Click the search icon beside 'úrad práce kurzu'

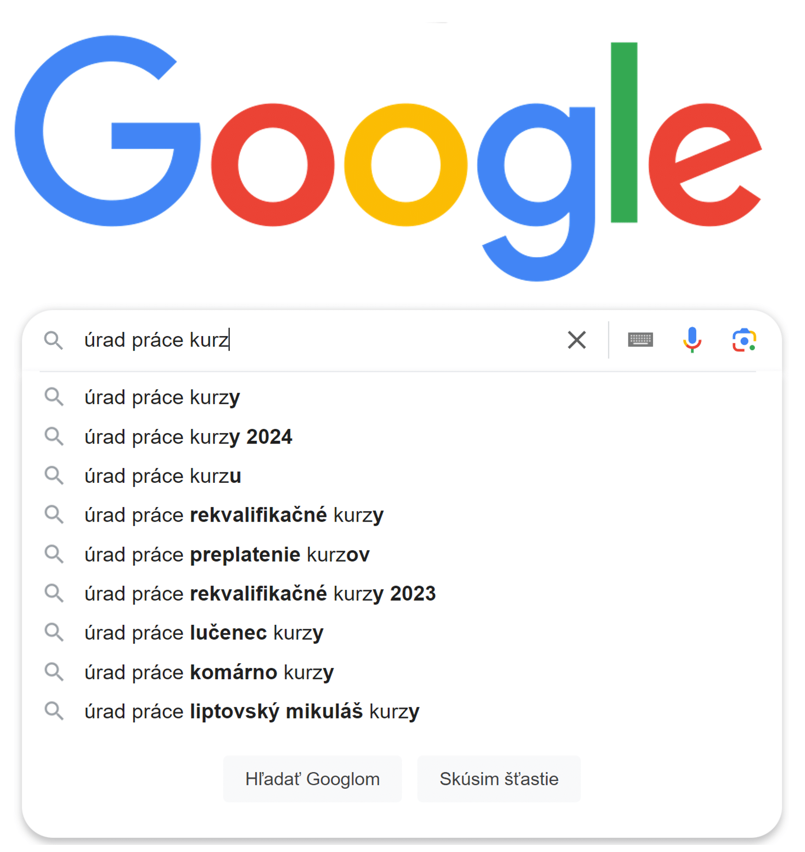pos(54,476)
